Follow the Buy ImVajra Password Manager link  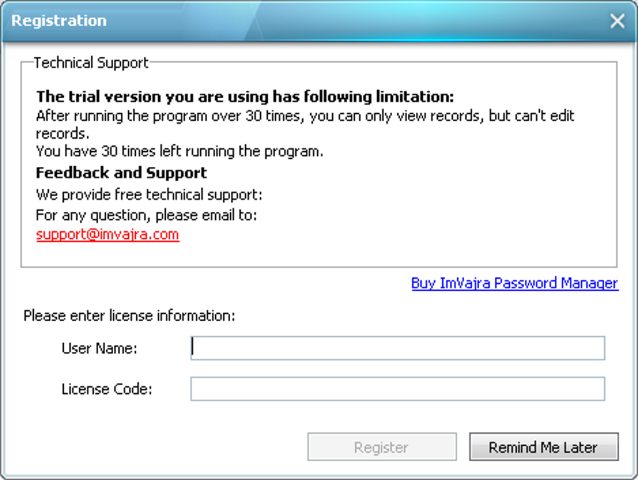(514, 283)
